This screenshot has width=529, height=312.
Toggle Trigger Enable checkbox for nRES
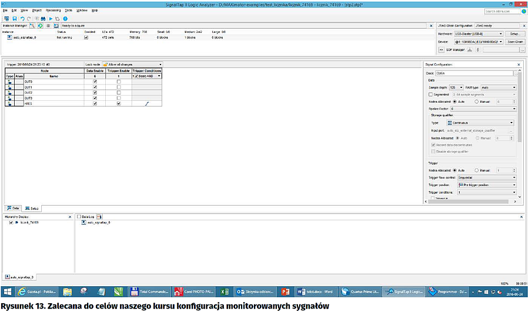click(119, 103)
